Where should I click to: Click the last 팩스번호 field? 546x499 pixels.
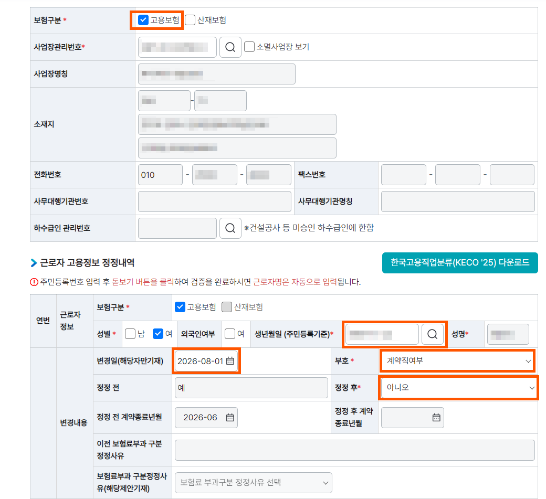(x=512, y=175)
